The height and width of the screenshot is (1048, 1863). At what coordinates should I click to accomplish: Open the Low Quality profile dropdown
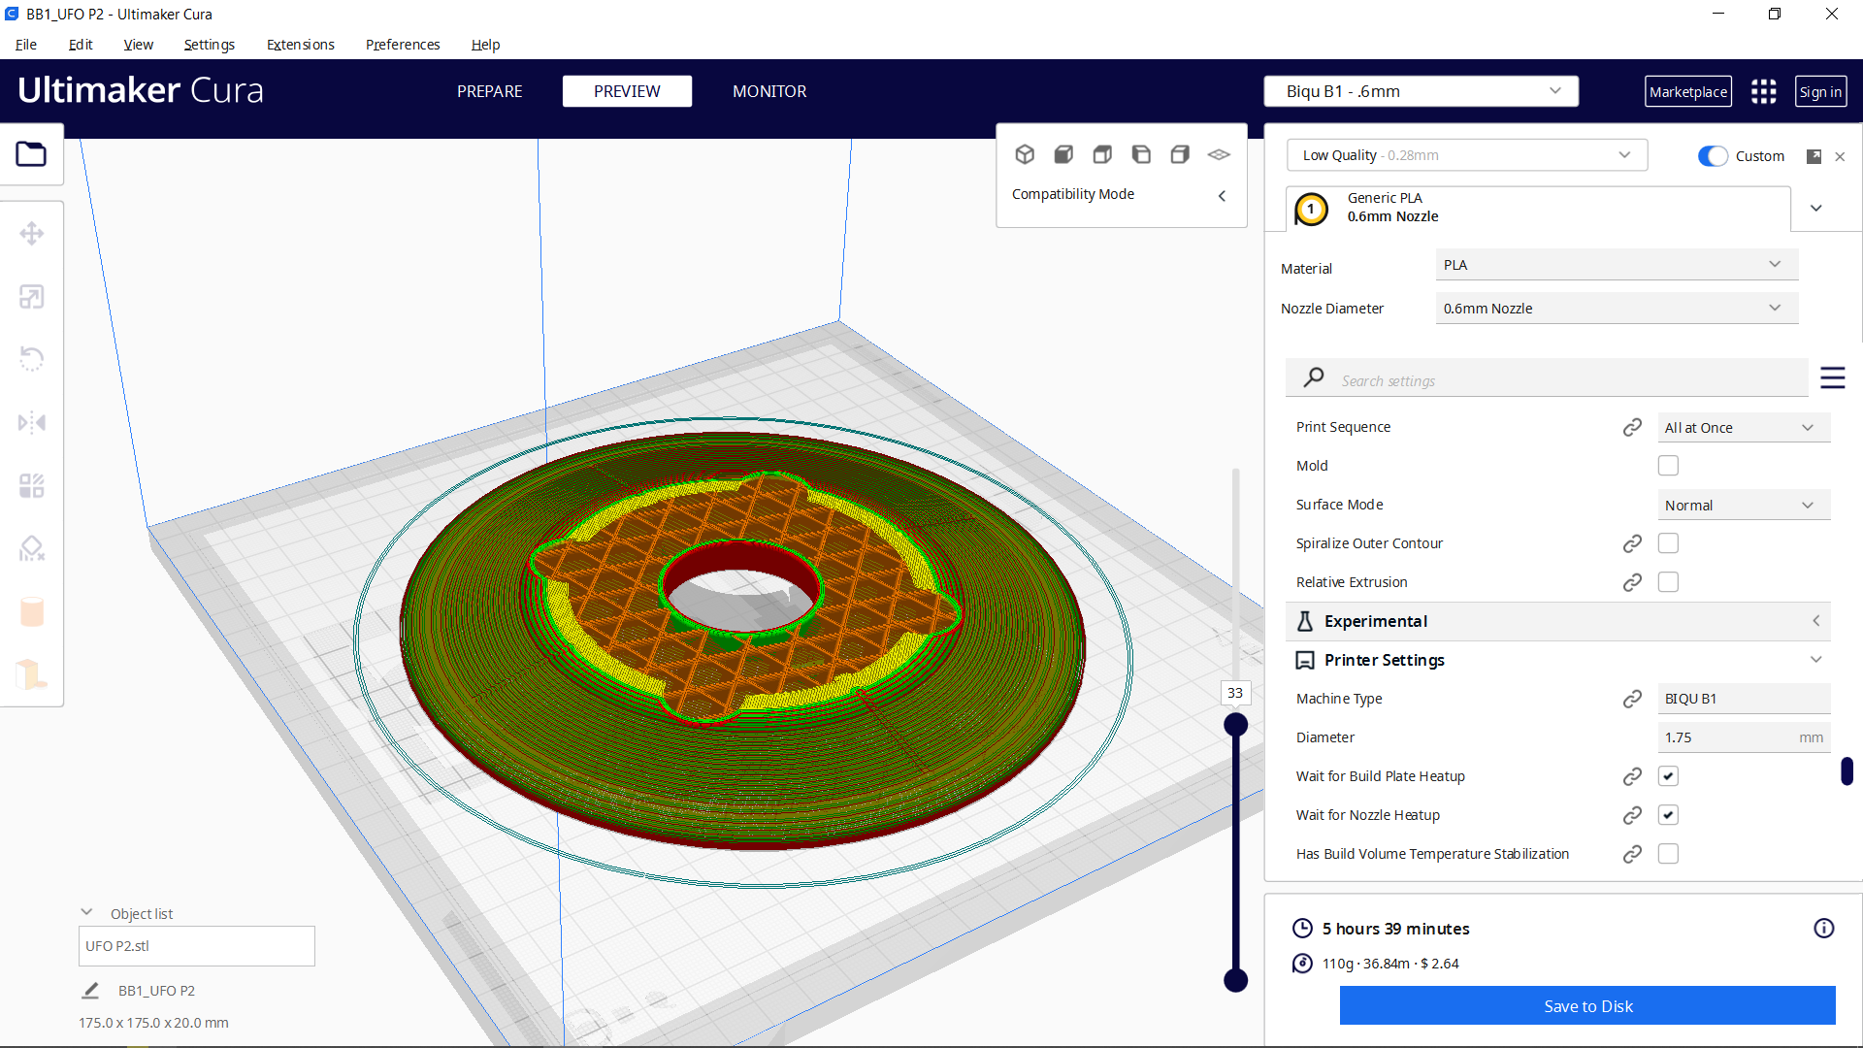pos(1466,154)
